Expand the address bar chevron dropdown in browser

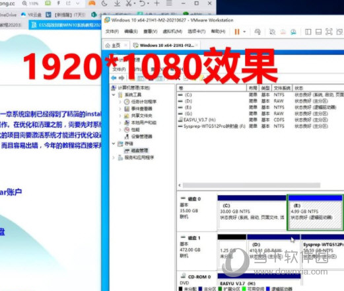[x=77, y=3]
